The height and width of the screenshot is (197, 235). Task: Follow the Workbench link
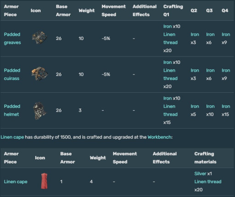pos(159,137)
